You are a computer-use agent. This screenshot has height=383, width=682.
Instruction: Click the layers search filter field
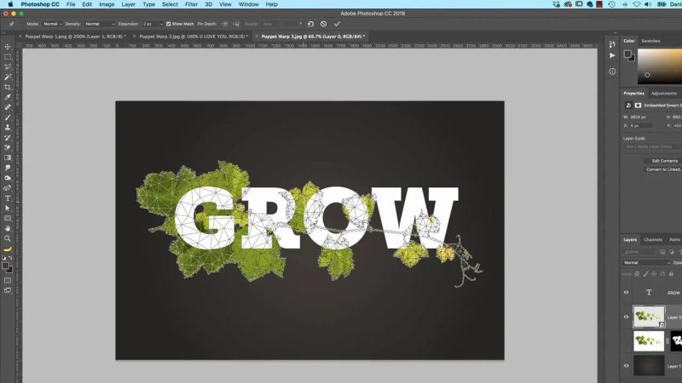(639, 252)
